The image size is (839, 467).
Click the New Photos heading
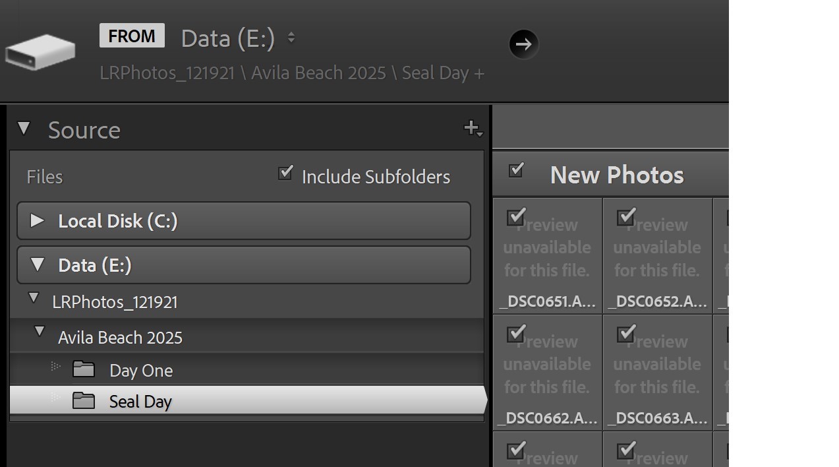pos(617,175)
